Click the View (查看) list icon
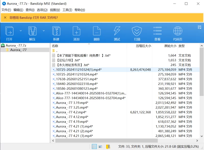Viewport: 204px width, 150px height. click(157, 31)
